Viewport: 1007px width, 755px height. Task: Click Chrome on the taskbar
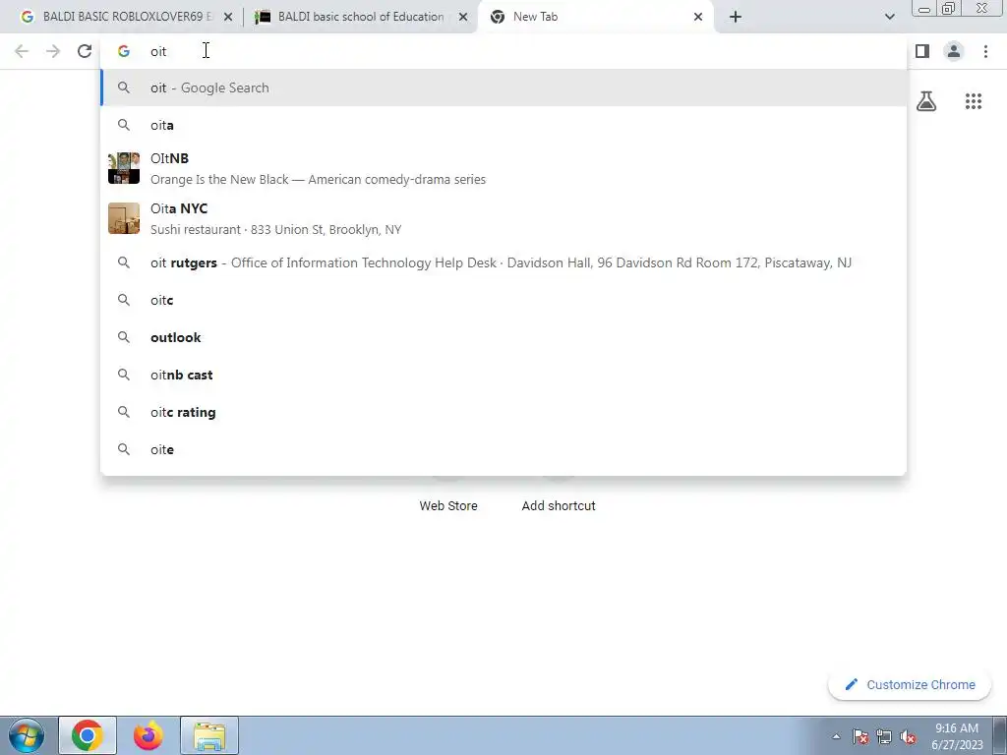point(88,735)
